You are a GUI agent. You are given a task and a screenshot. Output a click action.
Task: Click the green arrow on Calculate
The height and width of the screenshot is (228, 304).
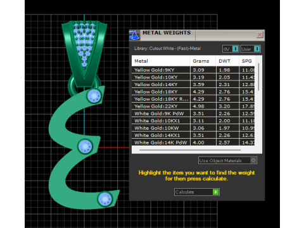216,192
